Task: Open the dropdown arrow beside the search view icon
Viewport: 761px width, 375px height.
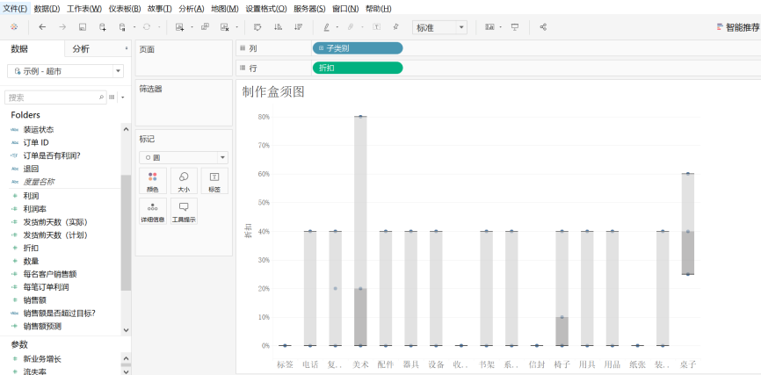Action: point(122,98)
